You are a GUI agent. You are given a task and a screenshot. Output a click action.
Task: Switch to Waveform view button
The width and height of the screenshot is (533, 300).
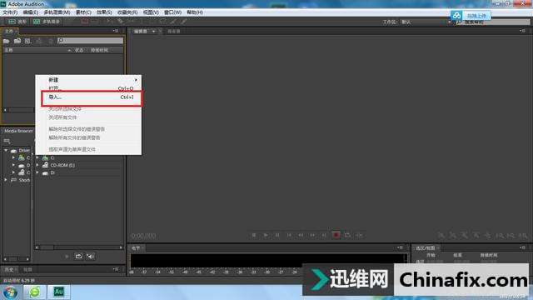tap(17, 22)
